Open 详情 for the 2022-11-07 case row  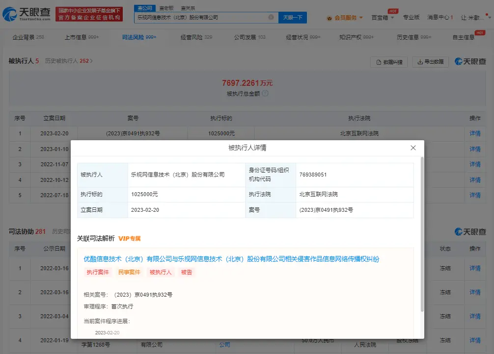(475, 164)
